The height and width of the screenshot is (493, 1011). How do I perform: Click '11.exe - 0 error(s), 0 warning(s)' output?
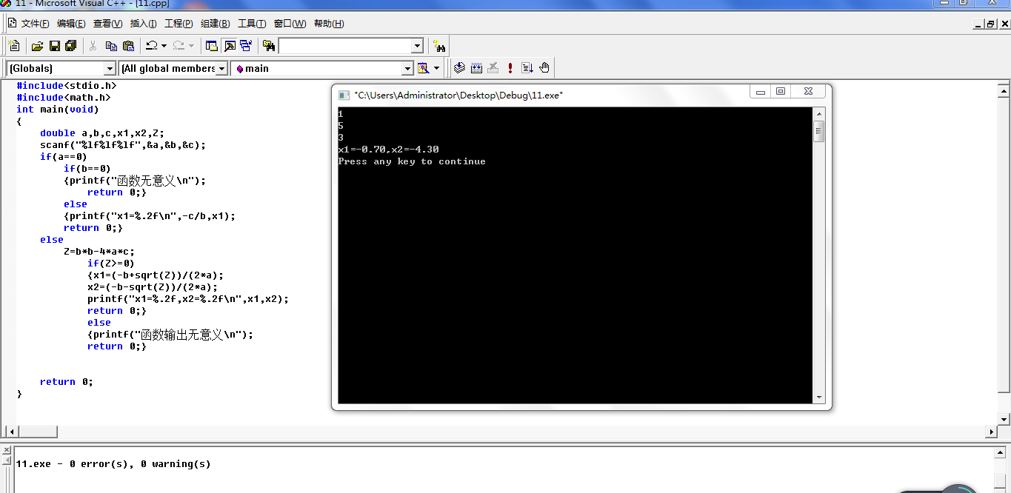pos(113,464)
